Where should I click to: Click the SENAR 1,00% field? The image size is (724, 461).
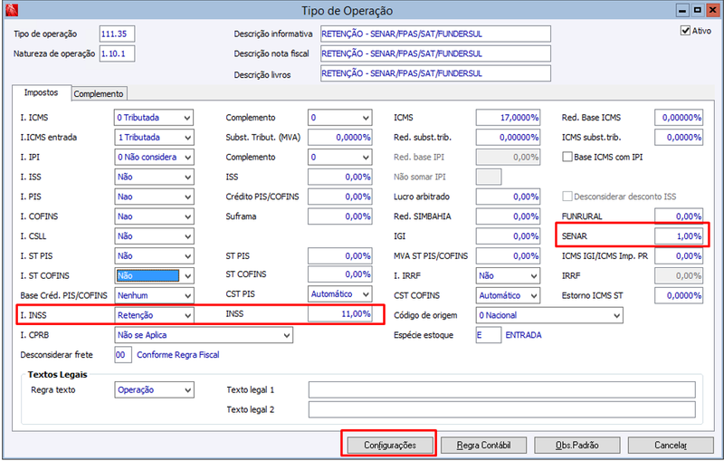coord(679,236)
